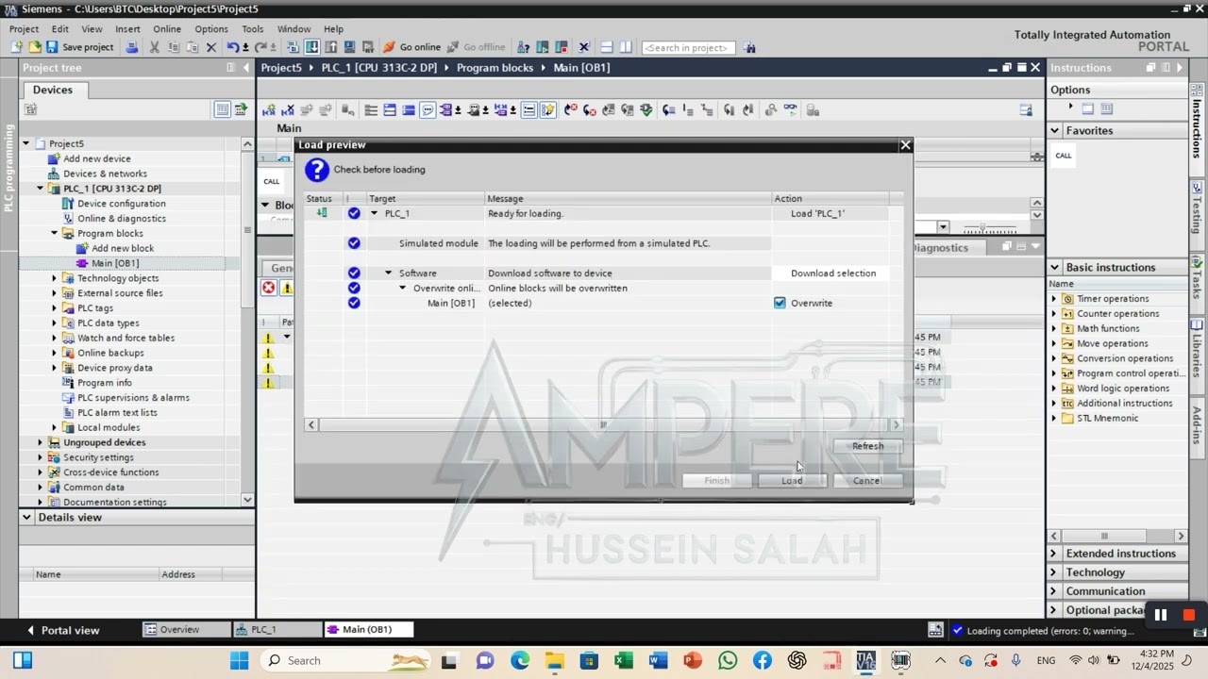Viewport: 1208px width, 679px height.
Task: Select the Overview editor tab
Action: (186, 630)
